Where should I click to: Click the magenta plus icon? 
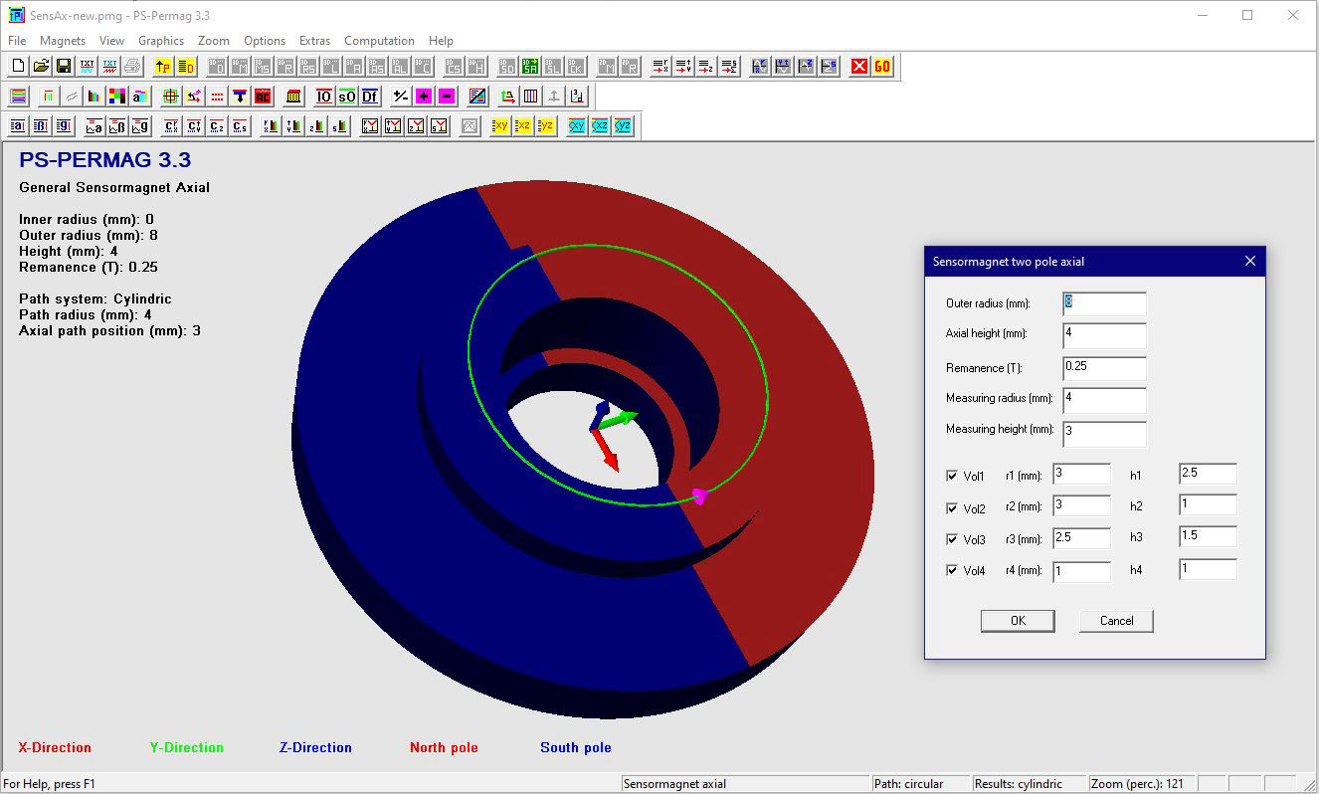point(424,97)
